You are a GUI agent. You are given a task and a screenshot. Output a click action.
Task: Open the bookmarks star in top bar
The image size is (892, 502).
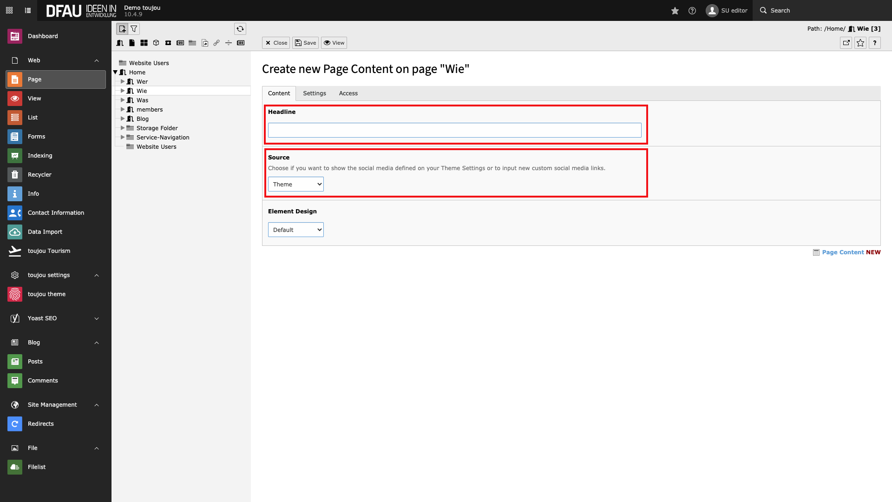(675, 11)
